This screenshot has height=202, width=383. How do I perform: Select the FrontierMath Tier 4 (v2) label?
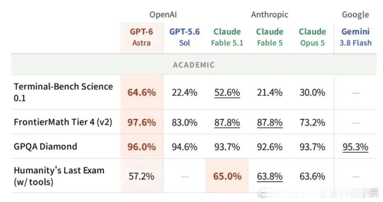63,122
